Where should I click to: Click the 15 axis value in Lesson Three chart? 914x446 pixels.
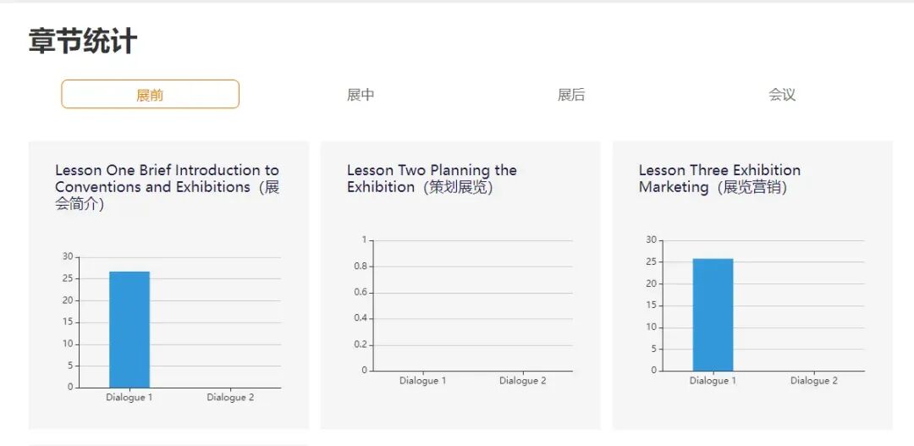(x=651, y=306)
